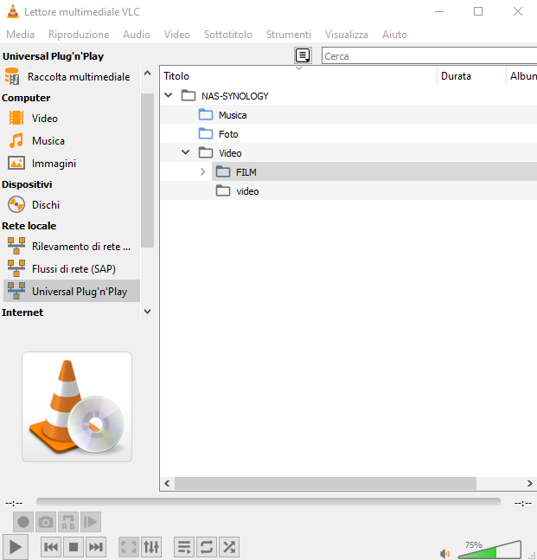Click the VLC cone title icon
The image size is (537, 560).
coord(13,11)
